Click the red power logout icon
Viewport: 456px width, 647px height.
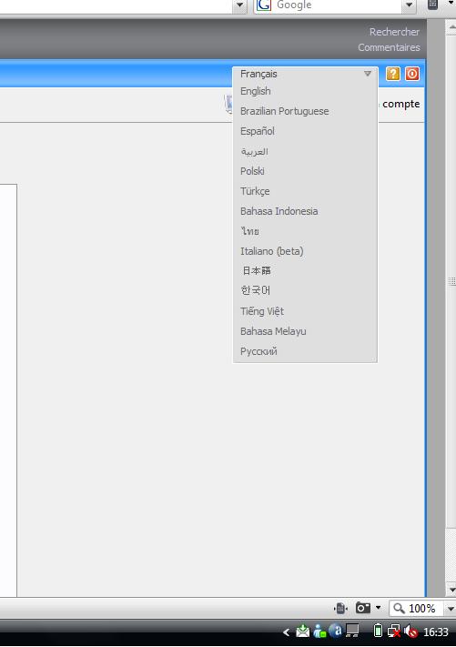411,74
